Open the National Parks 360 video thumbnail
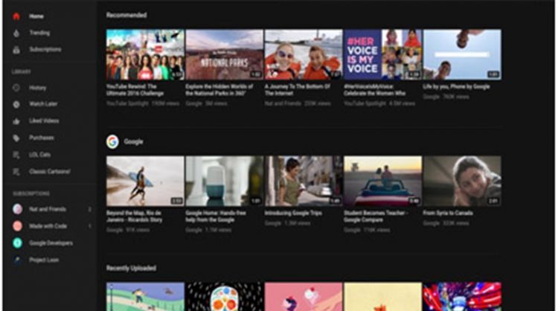The height and width of the screenshot is (311, 558). coord(224,54)
